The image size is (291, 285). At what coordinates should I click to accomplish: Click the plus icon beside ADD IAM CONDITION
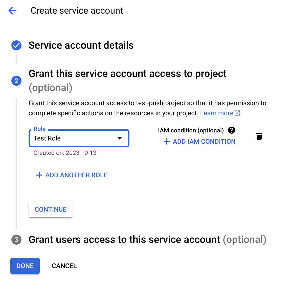[x=166, y=141]
